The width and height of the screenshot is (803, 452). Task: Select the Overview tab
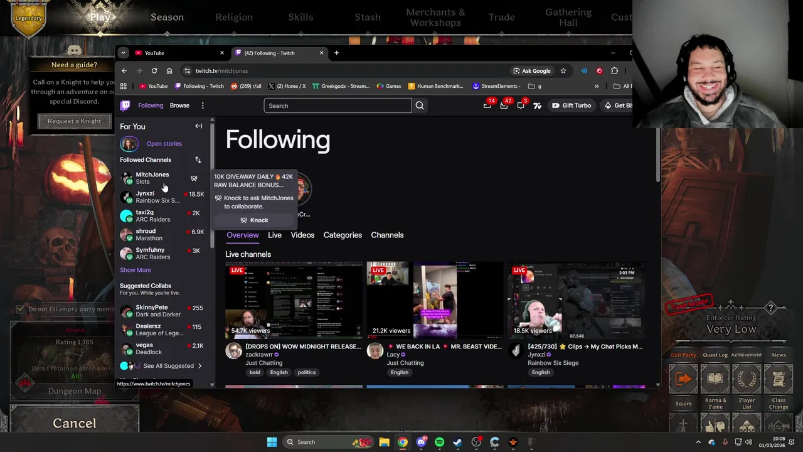[x=243, y=235]
